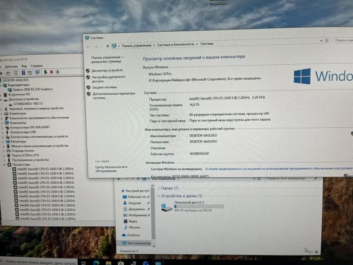Expand the Программные устройства node
This screenshot has width=353, height=265.
[4, 160]
